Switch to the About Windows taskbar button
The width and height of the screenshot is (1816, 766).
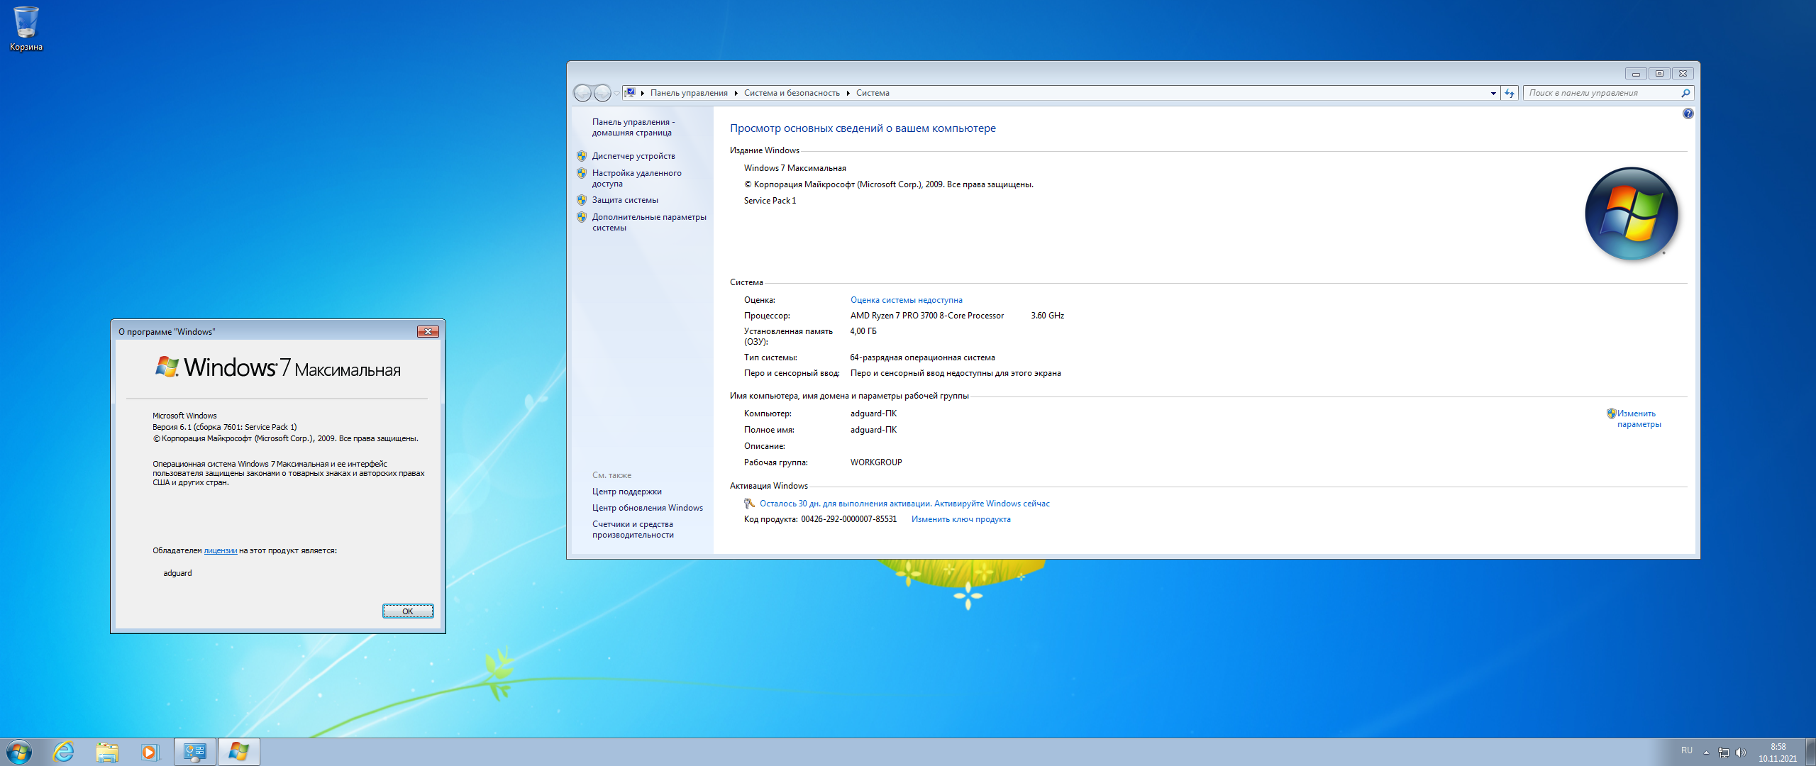[238, 752]
